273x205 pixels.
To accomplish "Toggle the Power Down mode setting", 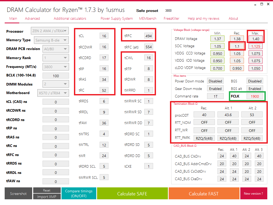I will coord(215,81).
